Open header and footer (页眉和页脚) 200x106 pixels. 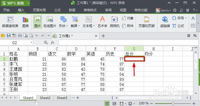click(147, 22)
